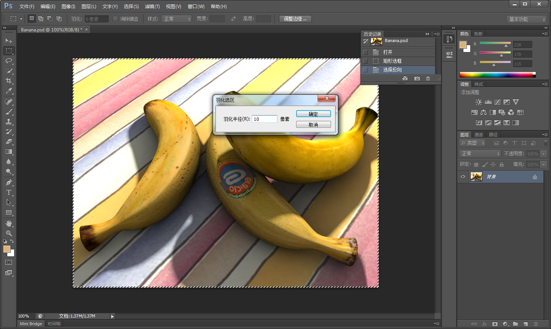
Task: Click Intersect with selection mode icon
Action: click(59, 18)
